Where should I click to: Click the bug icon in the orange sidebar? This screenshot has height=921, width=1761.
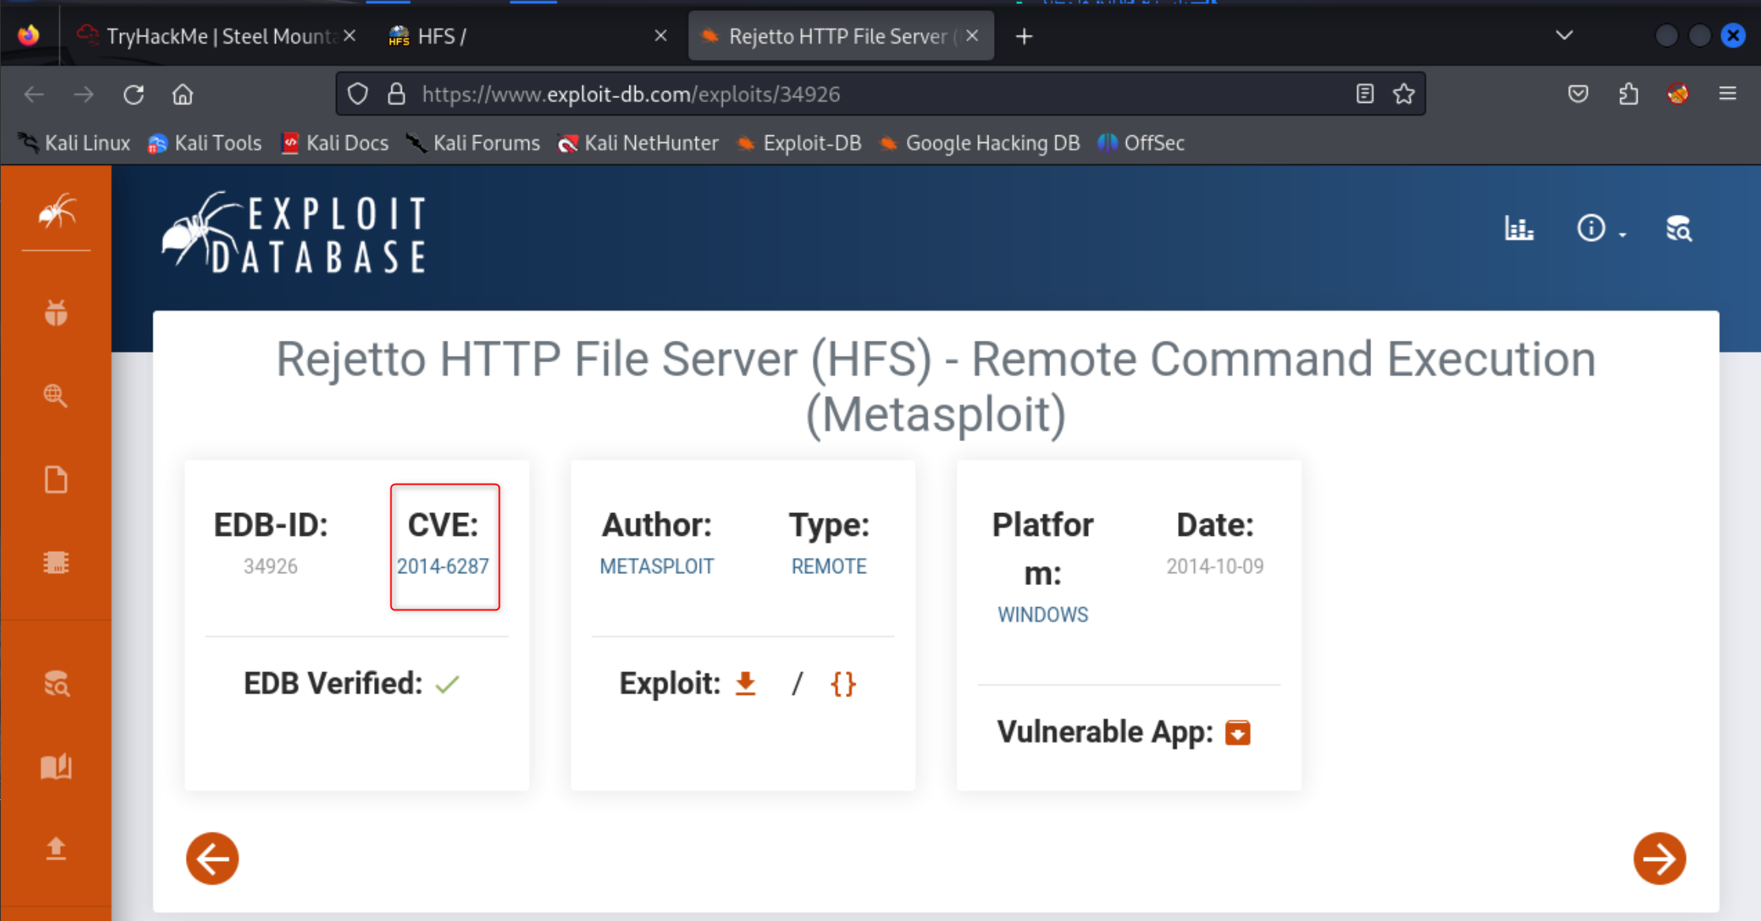(x=56, y=313)
